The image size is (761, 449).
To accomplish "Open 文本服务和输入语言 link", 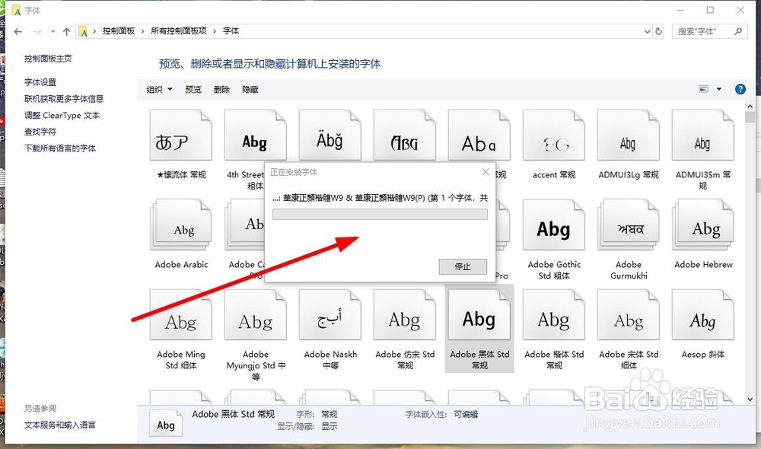I will point(60,425).
